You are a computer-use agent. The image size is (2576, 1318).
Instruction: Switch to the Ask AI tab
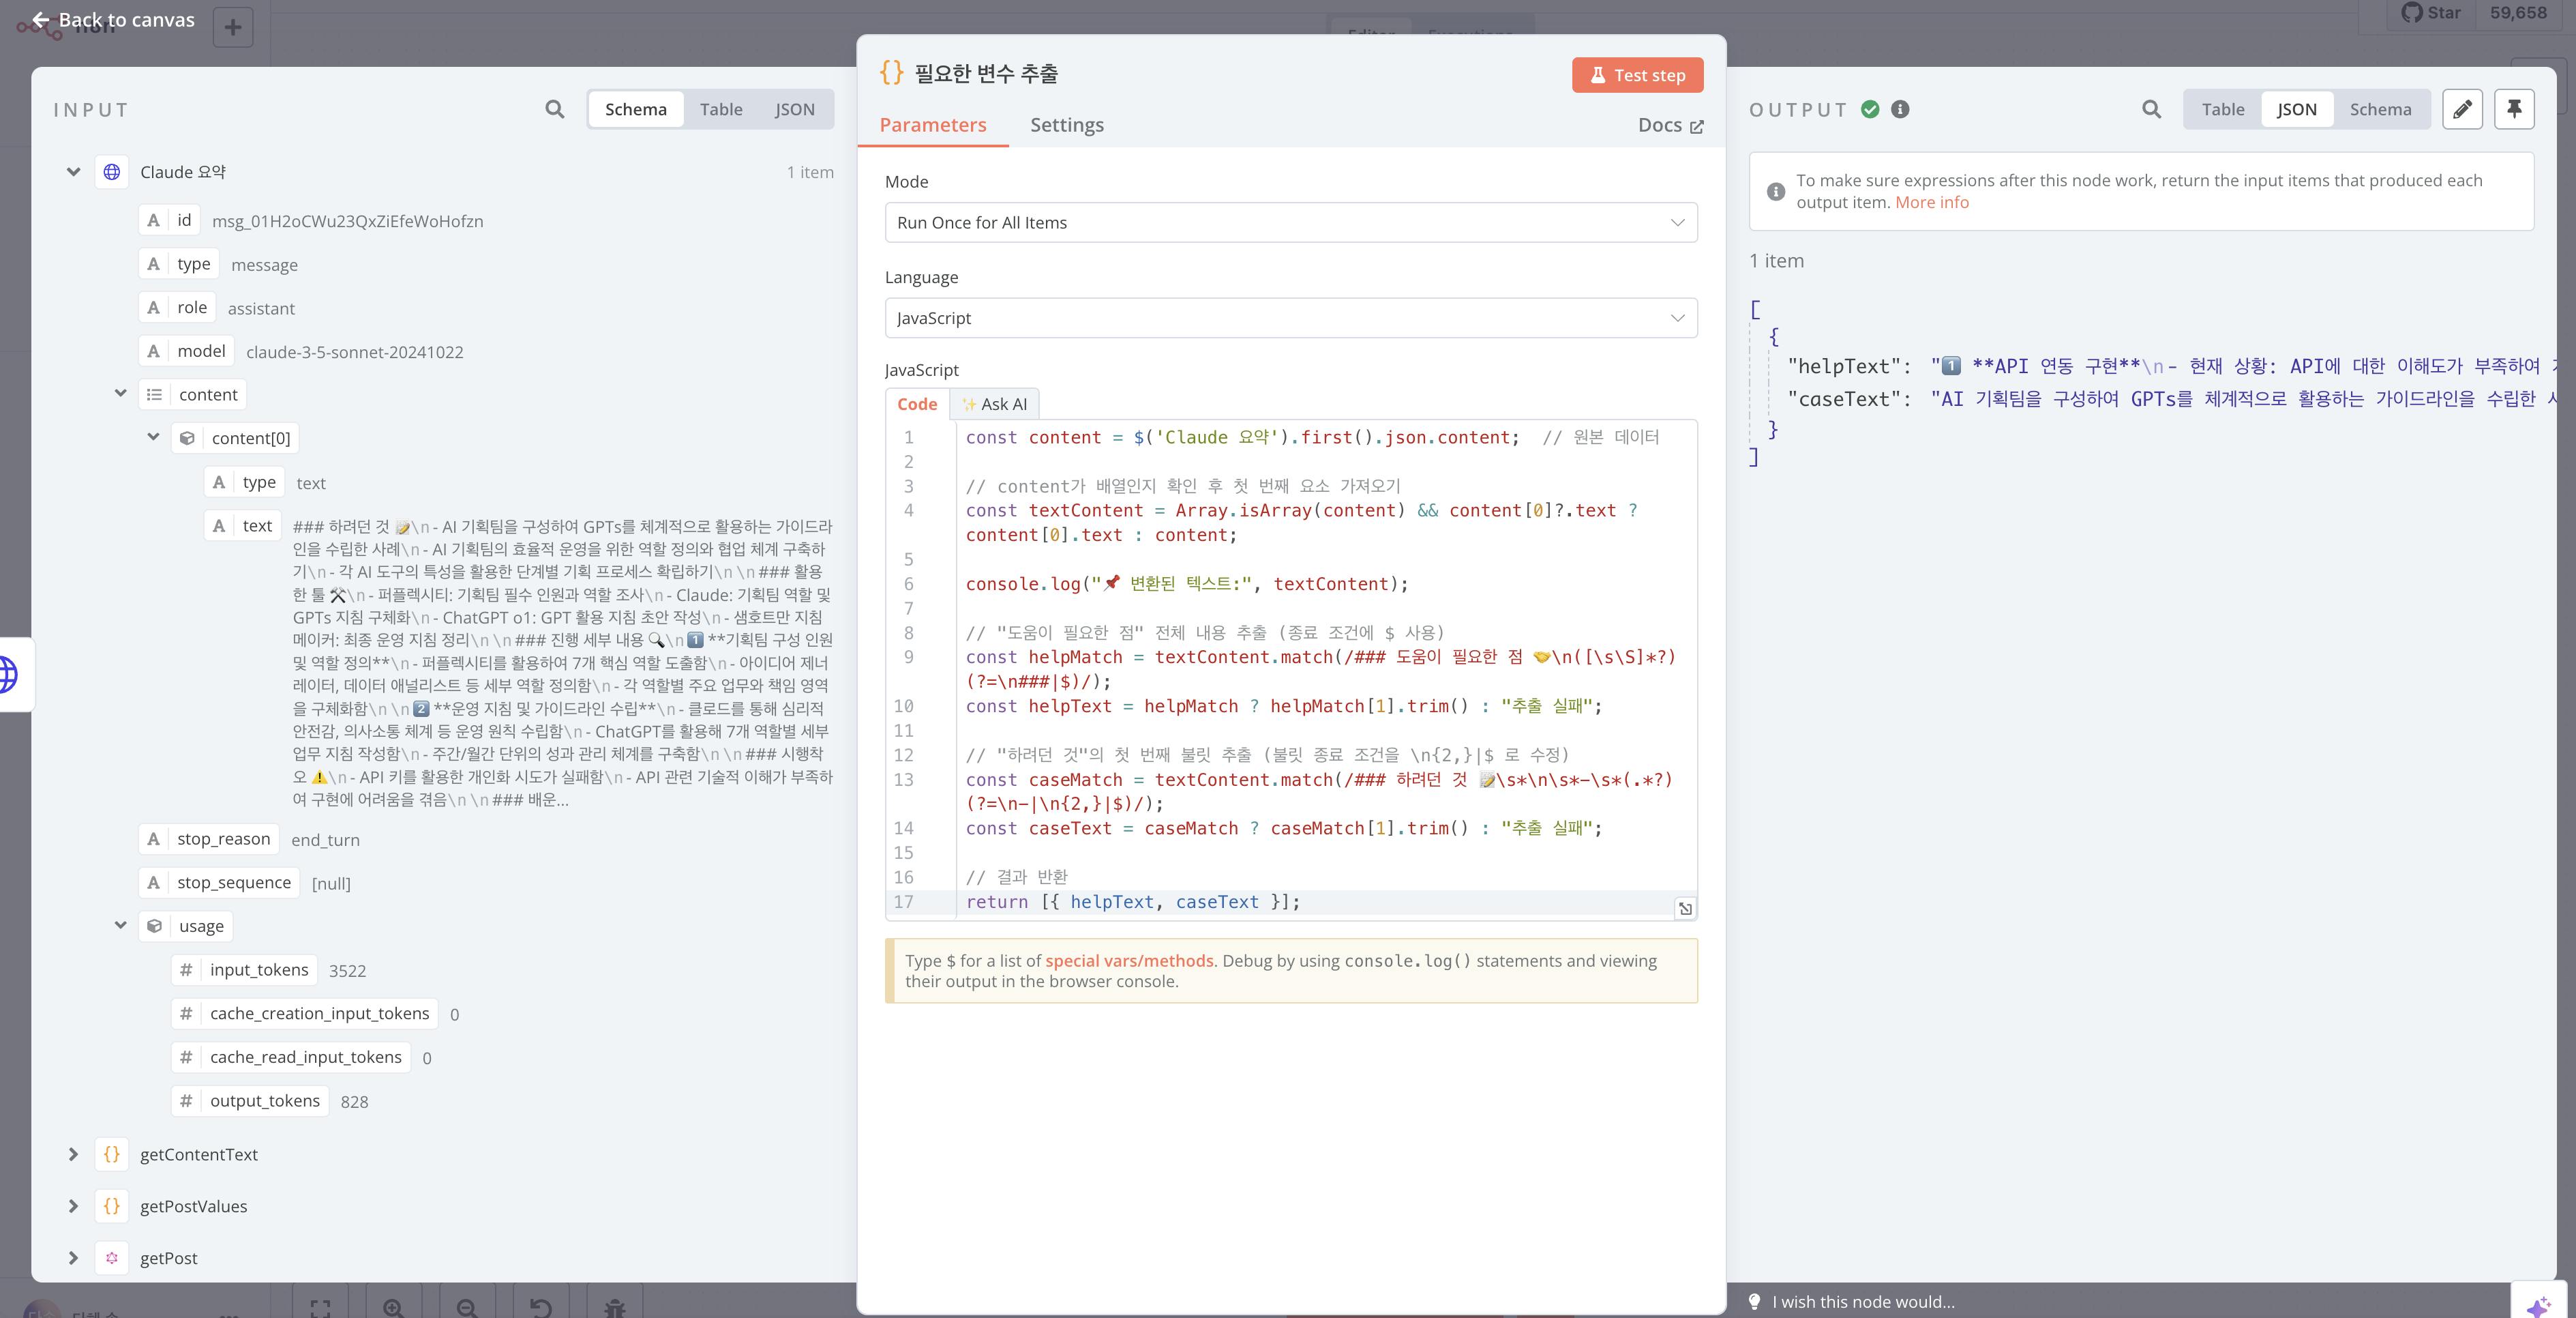click(994, 405)
